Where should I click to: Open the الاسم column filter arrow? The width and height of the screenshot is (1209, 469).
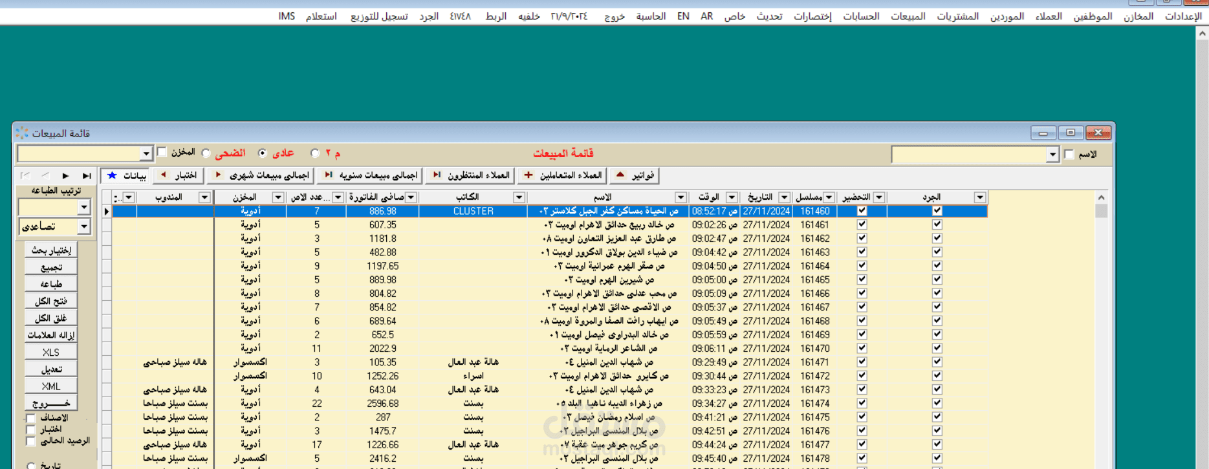pos(681,197)
